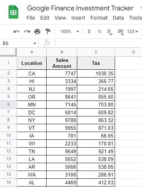Open the File menu
The width and height of the screenshot is (142, 188).
[x=31, y=18]
